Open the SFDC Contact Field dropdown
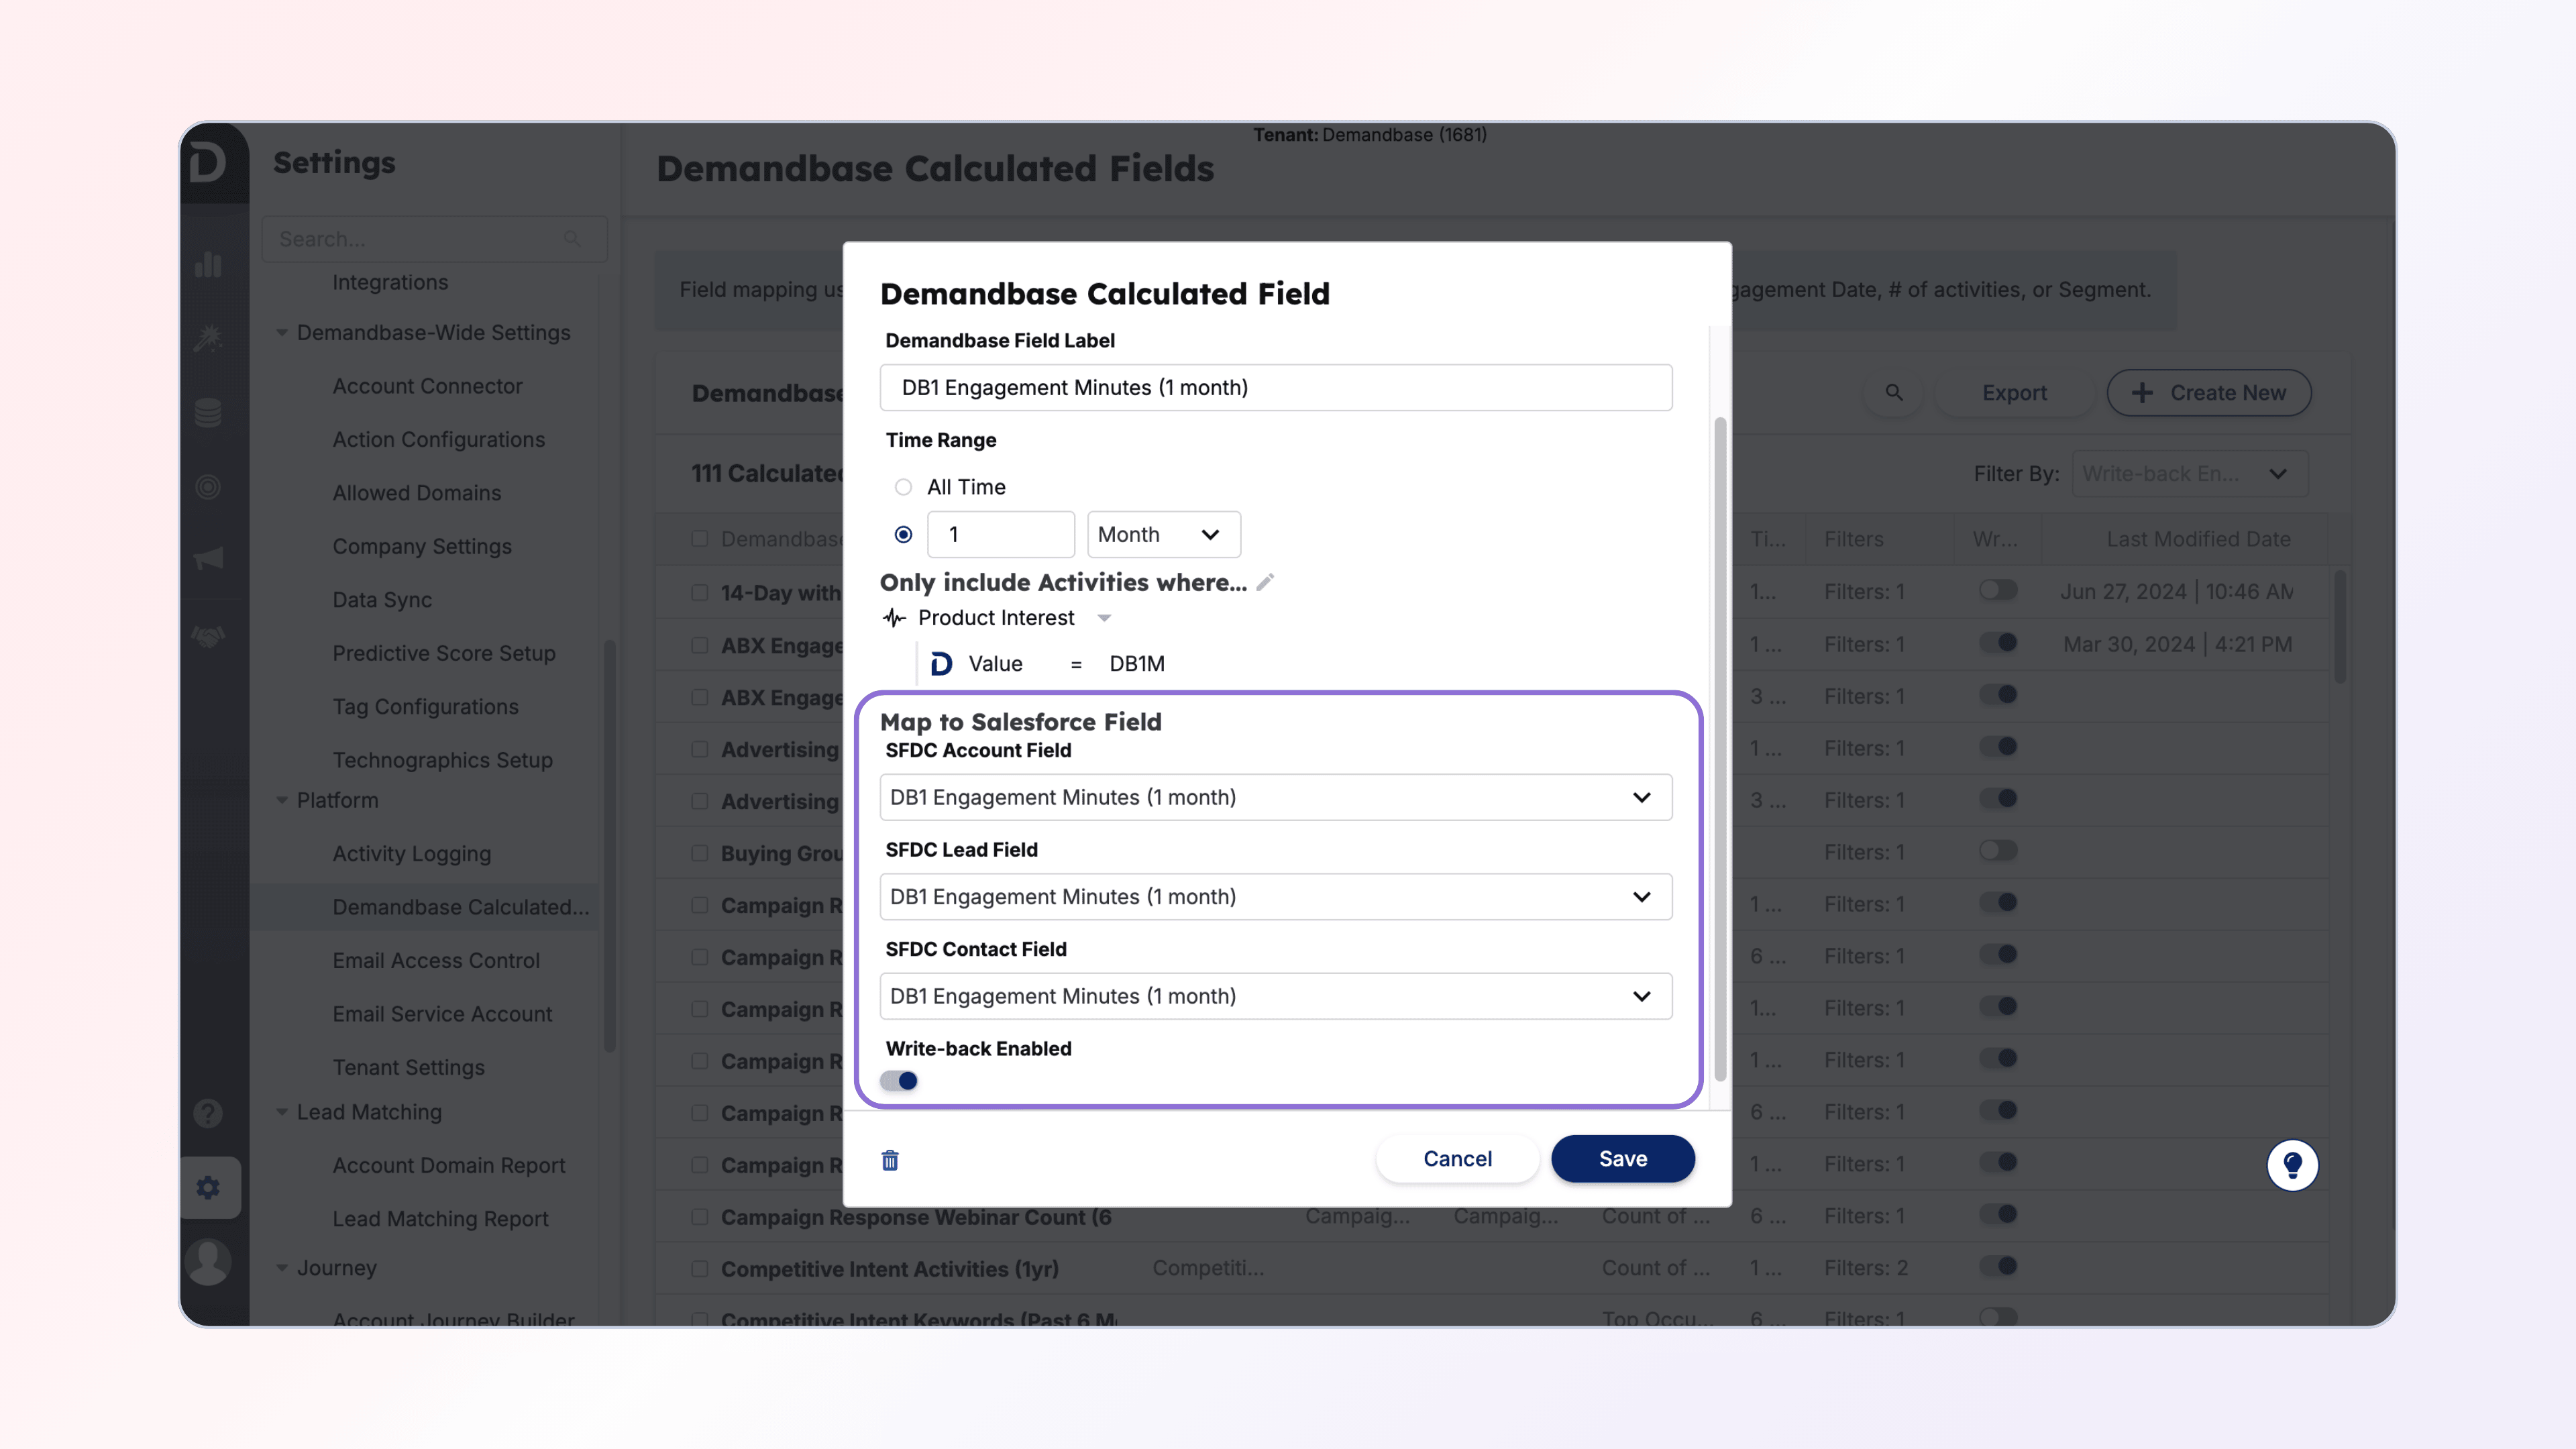Screen dimensions: 2576x1449 [1275, 996]
